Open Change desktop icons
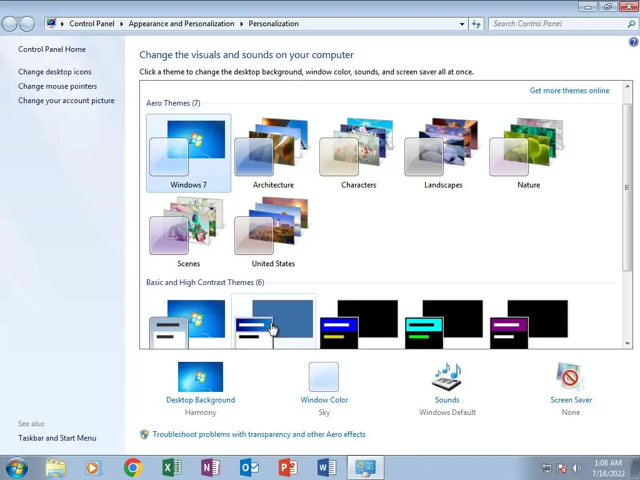Screen dimensions: 640x480 pos(55,72)
